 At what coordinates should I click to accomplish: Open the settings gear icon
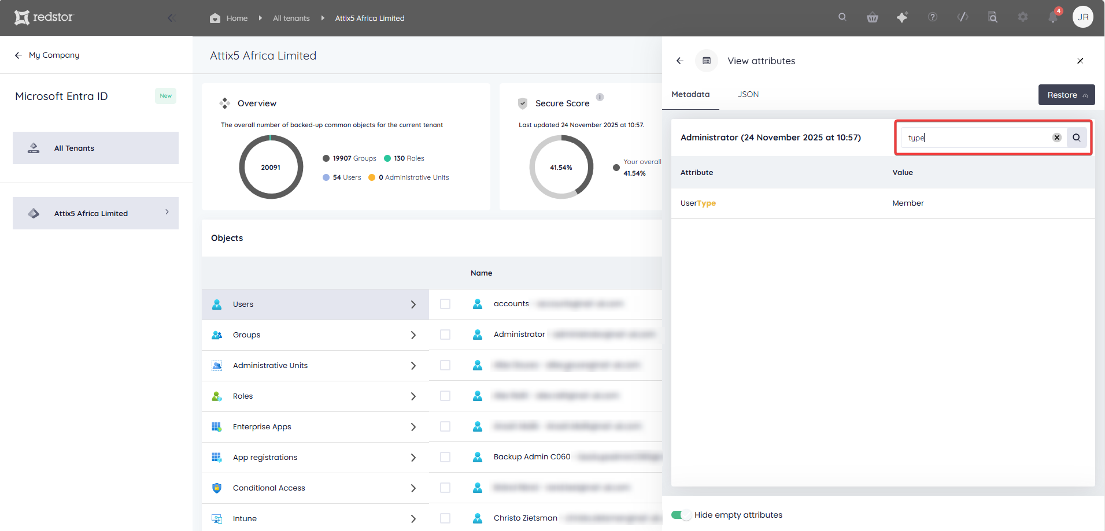pos(1023,17)
